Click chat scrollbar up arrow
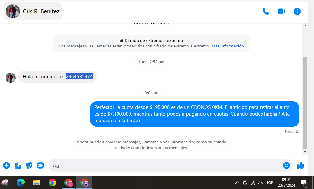This screenshot has height=189, width=314. point(305,26)
